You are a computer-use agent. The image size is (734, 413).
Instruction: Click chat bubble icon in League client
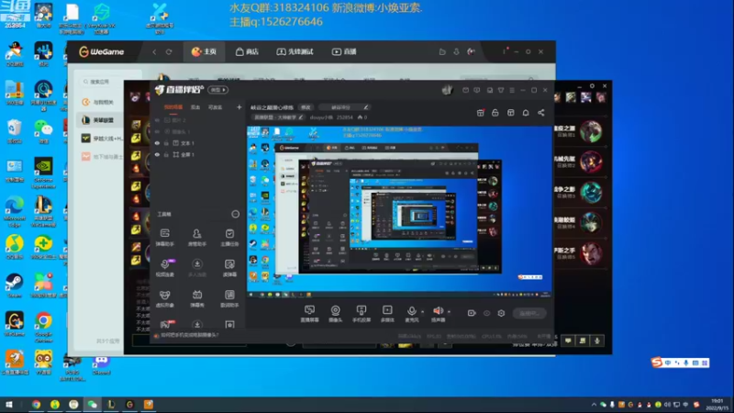pos(568,340)
